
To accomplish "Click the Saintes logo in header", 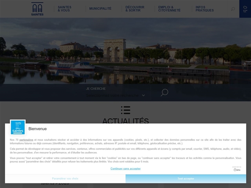I will pos(38,9).
